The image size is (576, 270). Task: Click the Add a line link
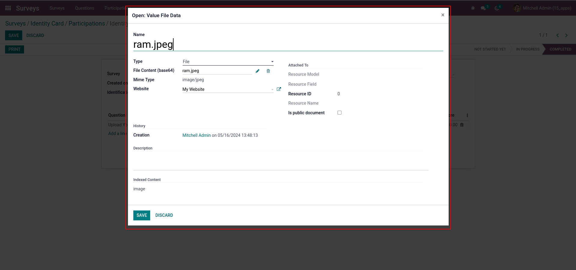pyautogui.click(x=117, y=133)
